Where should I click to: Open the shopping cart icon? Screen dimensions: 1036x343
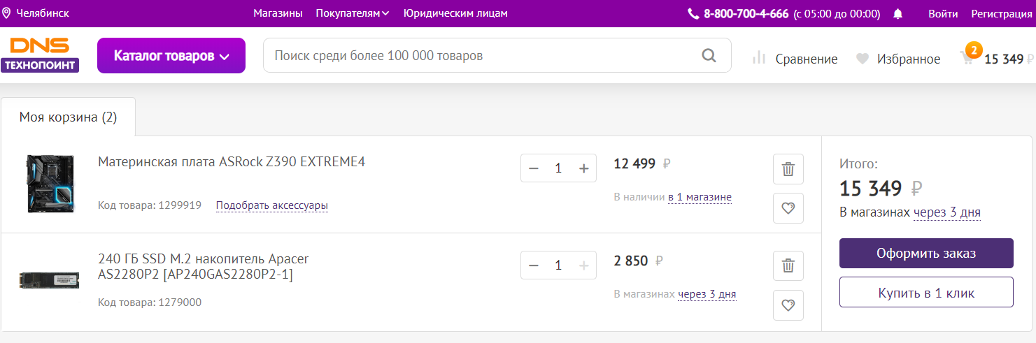point(967,59)
